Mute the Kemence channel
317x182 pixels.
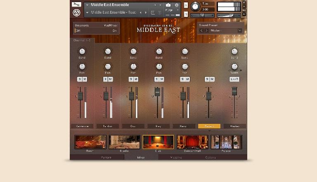click(85, 79)
